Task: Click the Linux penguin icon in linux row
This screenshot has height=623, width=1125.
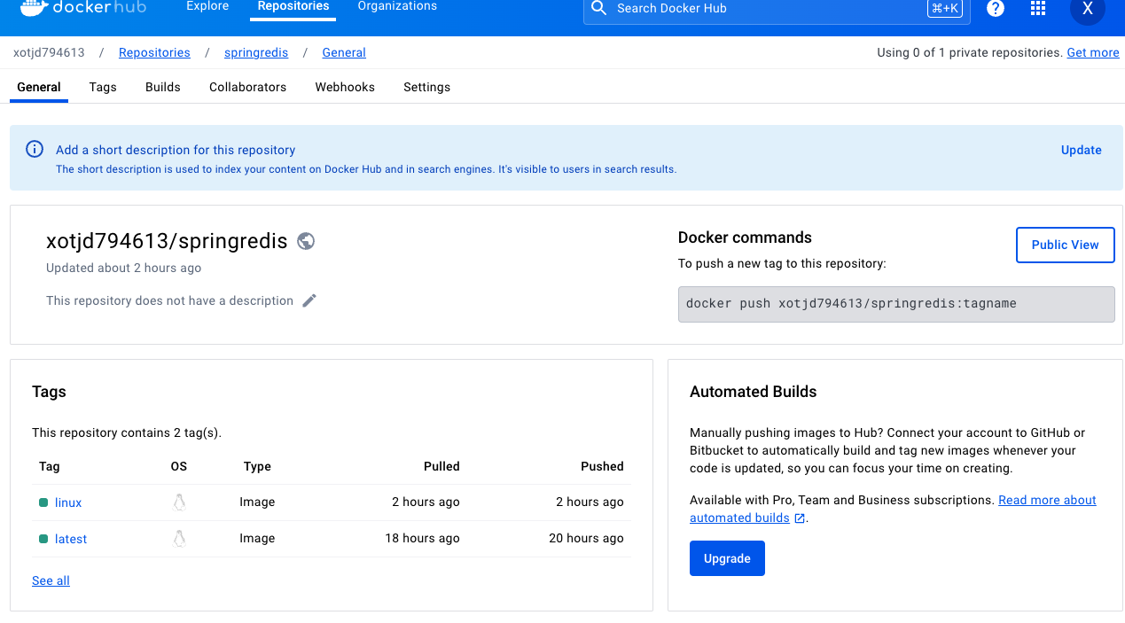Action: click(179, 502)
